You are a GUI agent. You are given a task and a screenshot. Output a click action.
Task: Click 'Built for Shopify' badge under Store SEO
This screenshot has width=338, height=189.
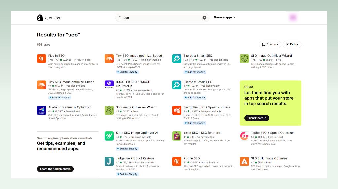127,149
